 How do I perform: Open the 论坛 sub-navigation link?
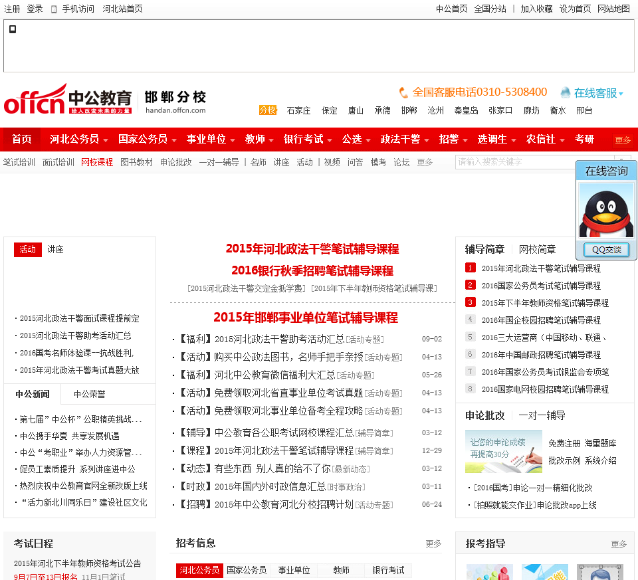401,162
